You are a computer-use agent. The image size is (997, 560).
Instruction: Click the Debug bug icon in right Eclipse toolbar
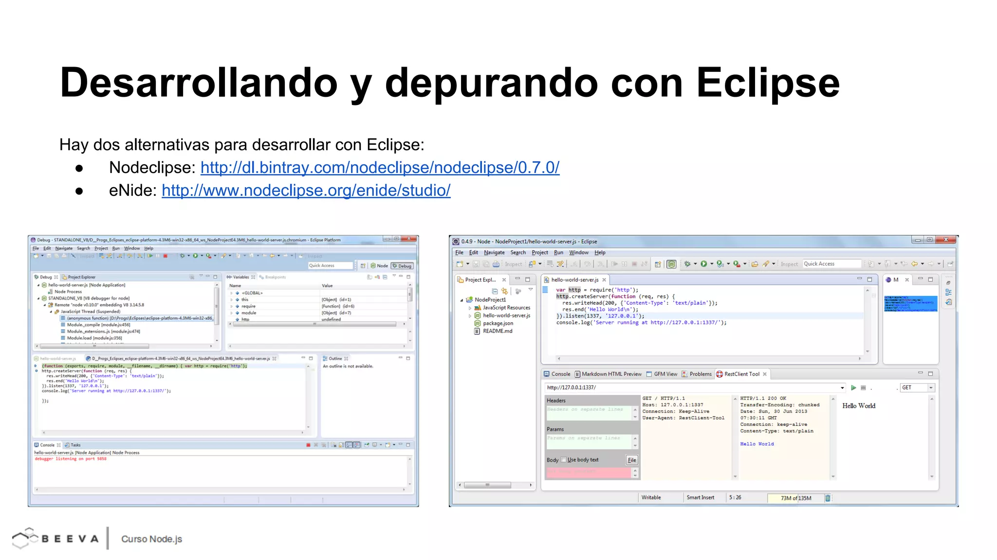(x=687, y=264)
